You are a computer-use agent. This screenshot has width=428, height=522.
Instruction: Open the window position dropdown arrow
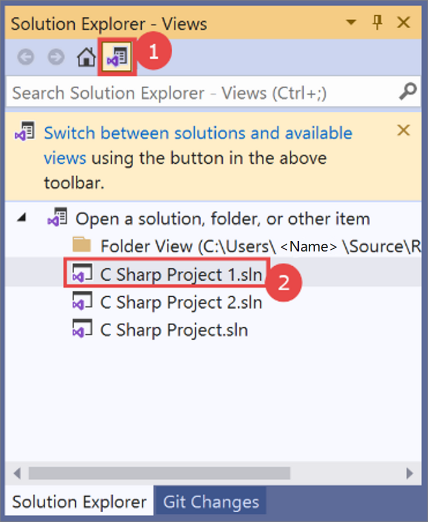coord(351,22)
